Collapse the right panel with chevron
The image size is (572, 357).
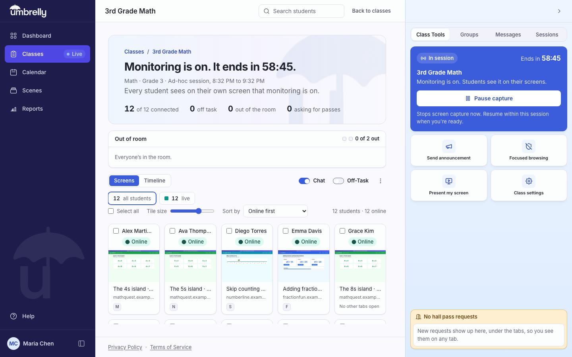[559, 11]
